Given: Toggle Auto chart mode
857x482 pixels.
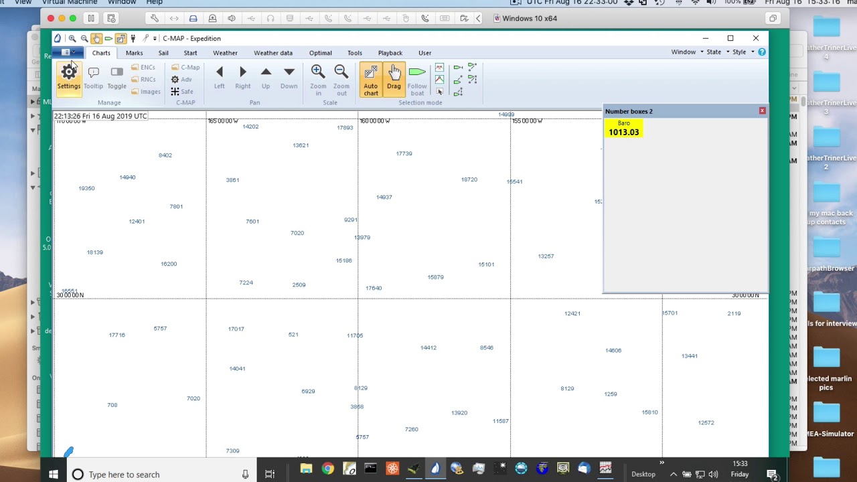Looking at the screenshot, I should [371, 80].
